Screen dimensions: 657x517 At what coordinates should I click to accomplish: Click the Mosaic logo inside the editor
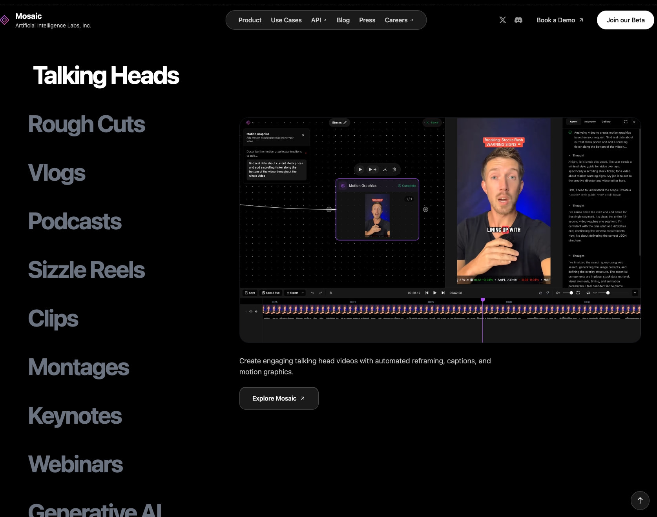point(248,123)
